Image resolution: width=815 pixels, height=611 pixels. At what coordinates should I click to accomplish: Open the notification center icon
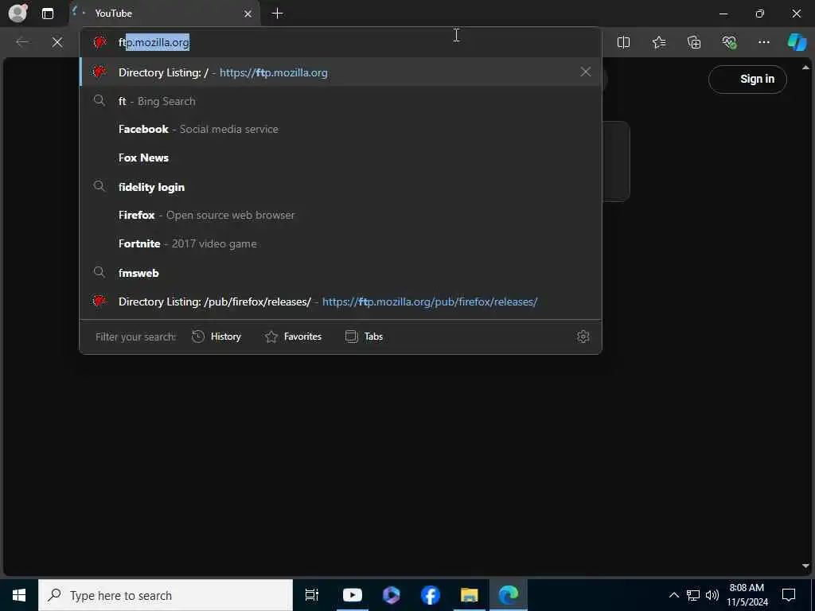pyautogui.click(x=789, y=595)
